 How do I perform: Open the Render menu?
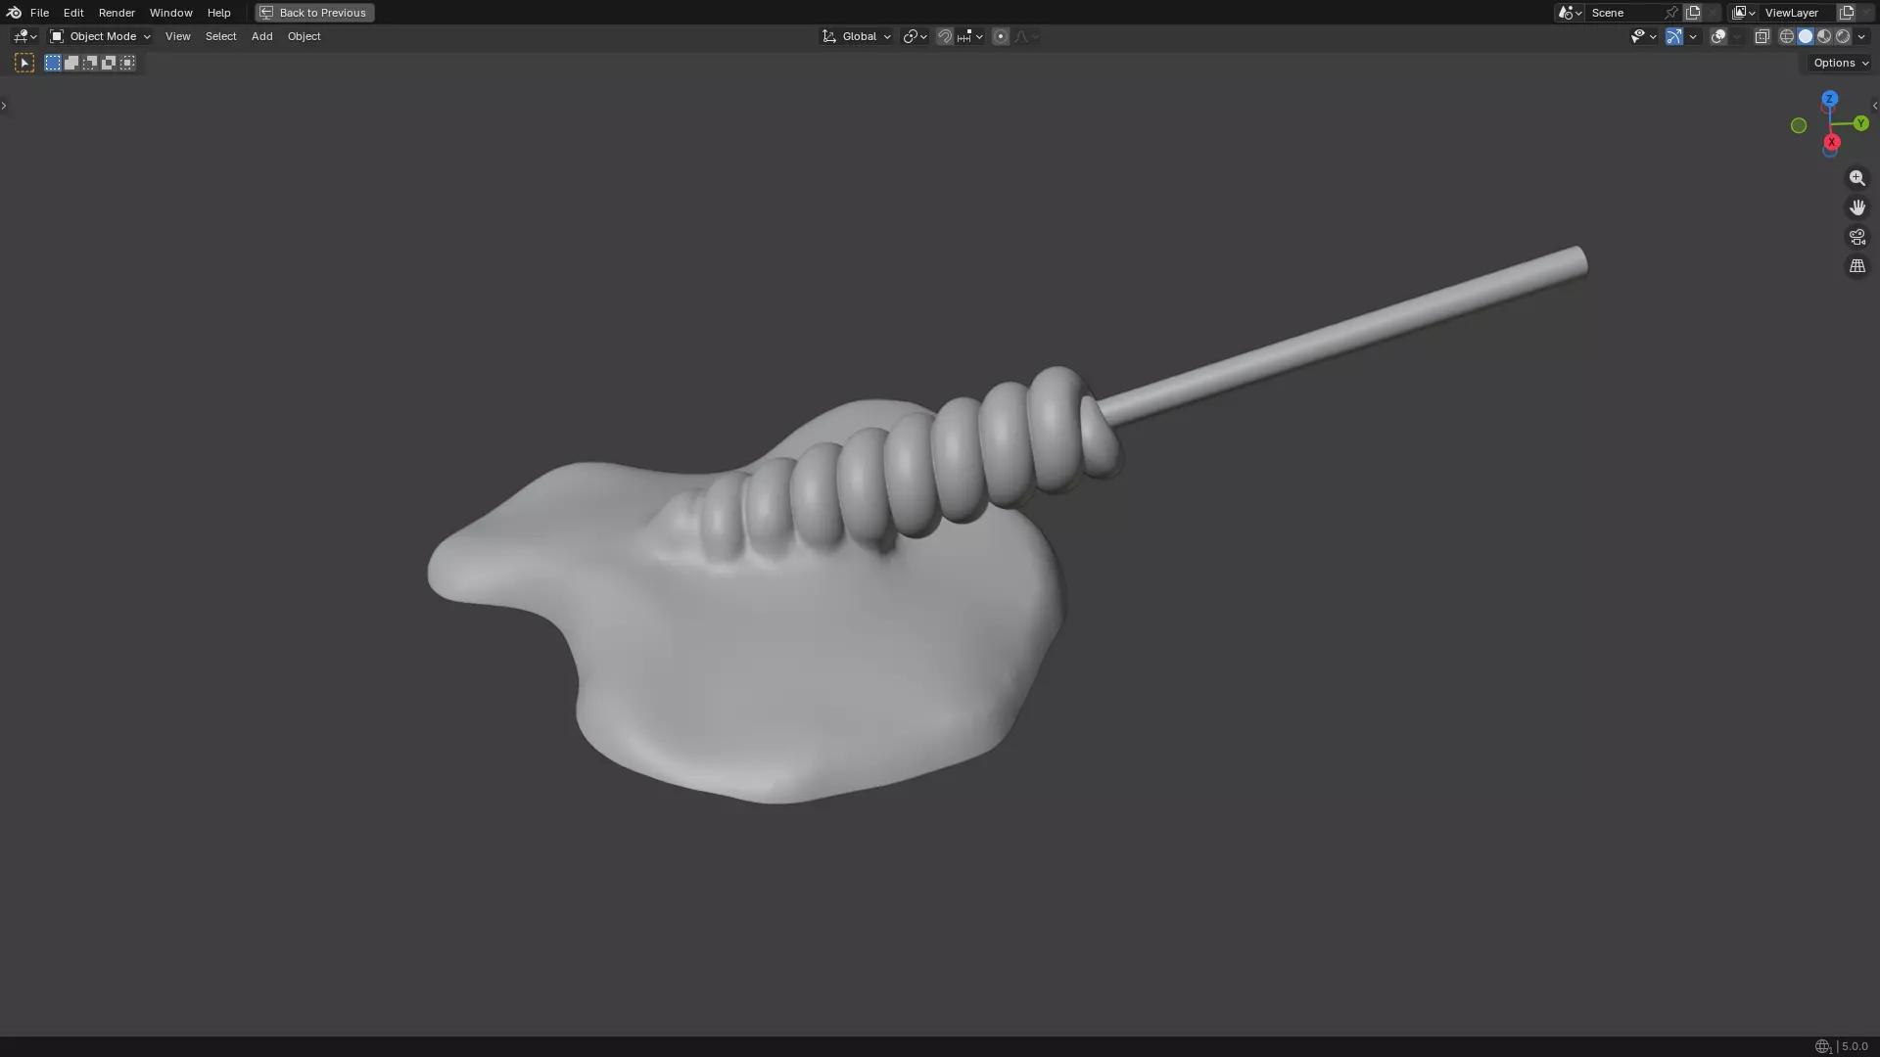point(117,13)
